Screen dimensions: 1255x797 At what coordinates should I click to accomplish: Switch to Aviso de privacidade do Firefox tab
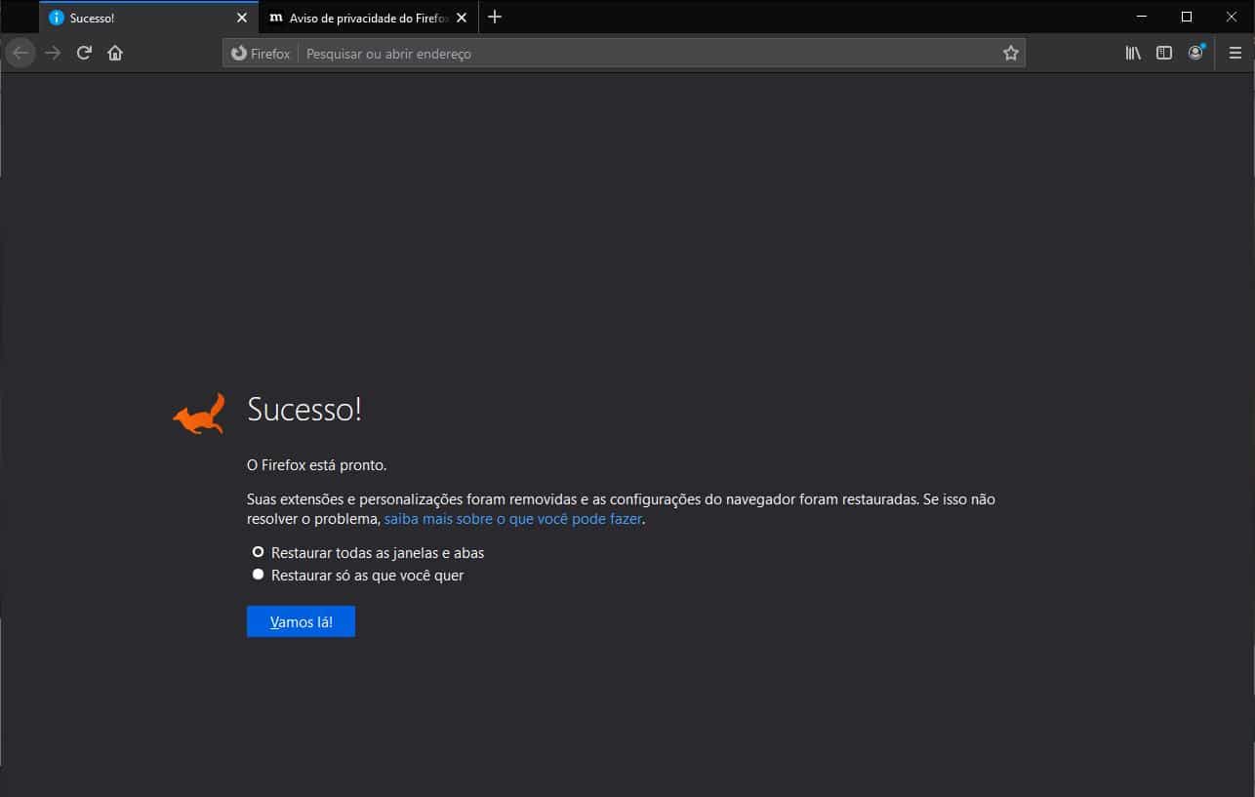(369, 18)
